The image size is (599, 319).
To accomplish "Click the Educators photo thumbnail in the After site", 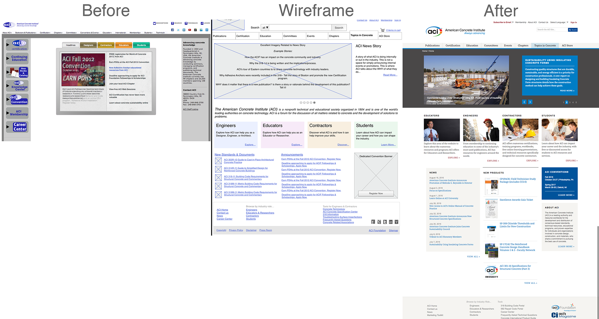I will [442, 130].
